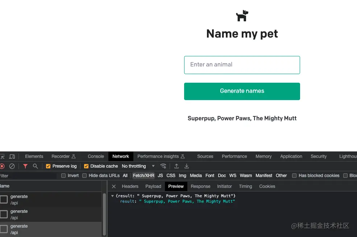Disable the Disable cache checkbox
Image resolution: width=357 pixels, height=237 pixels.
[x=86, y=166]
